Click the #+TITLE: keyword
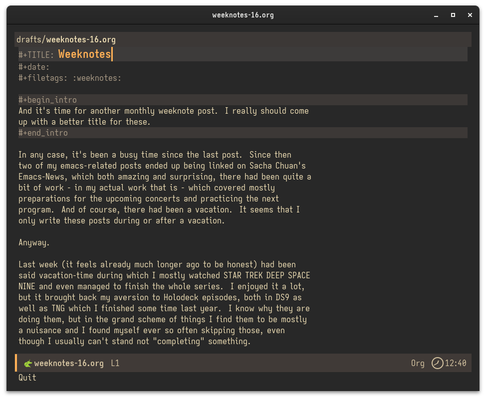Image resolution: width=486 pixels, height=399 pixels. click(x=36, y=54)
